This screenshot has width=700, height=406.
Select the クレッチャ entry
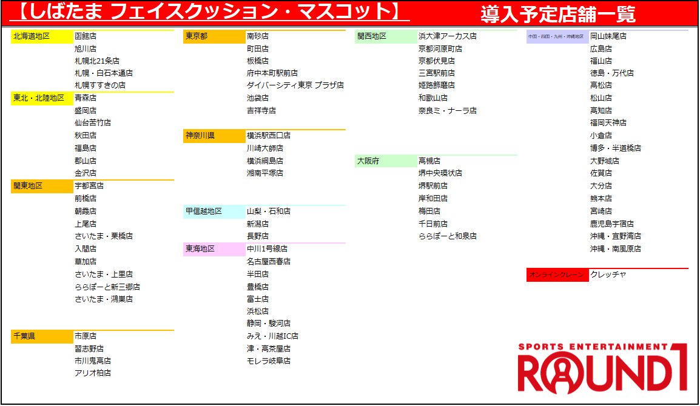[x=608, y=275]
